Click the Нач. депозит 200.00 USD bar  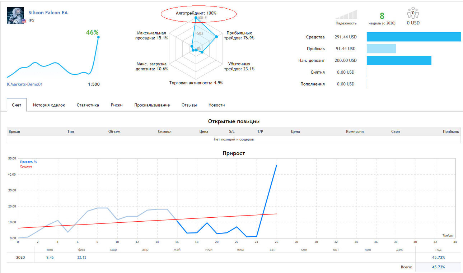399,60
